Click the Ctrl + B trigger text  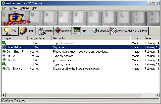pyautogui.click(x=11, y=60)
